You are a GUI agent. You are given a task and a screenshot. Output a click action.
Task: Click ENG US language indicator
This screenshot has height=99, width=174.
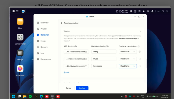coord(143,96)
